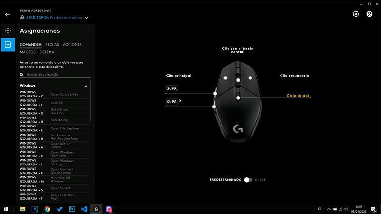Screen dimensions: 381x214
Task: Open the V app on taskbar
Action: [35, 209]
